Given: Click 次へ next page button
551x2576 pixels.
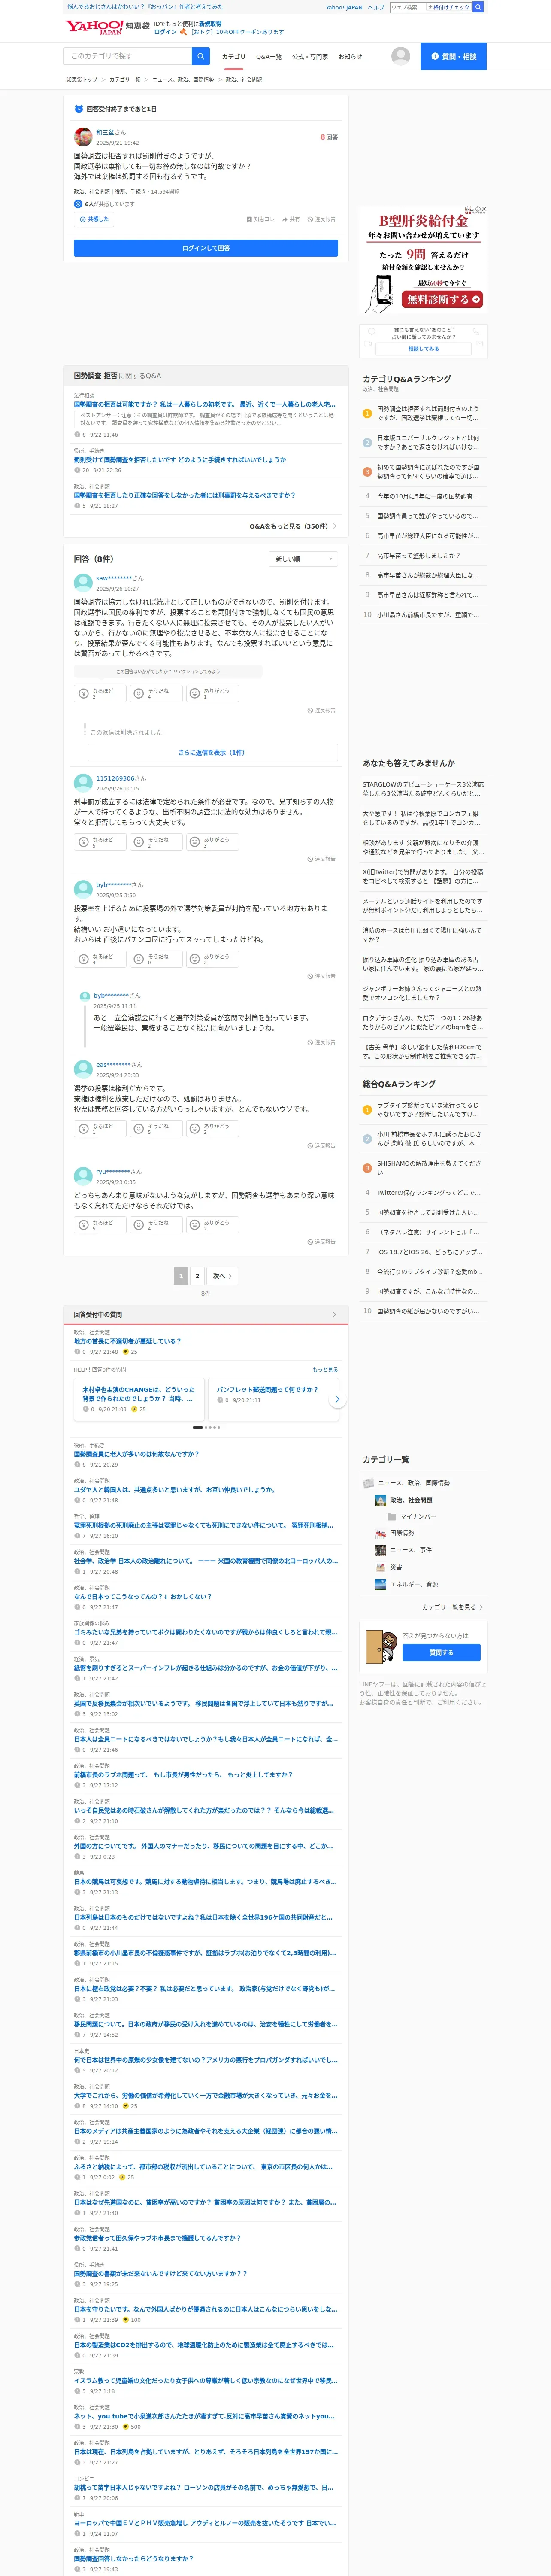Looking at the screenshot, I should 222,1276.
